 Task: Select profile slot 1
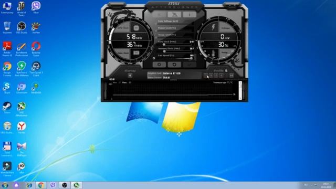click(x=206, y=75)
